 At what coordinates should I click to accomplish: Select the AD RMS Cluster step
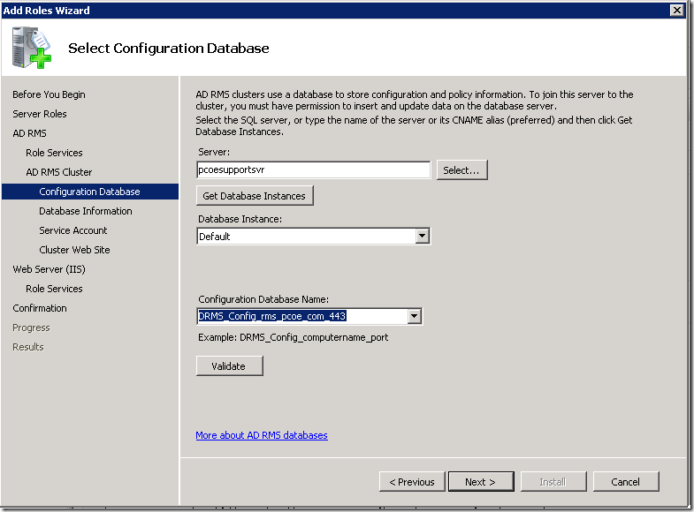59,172
